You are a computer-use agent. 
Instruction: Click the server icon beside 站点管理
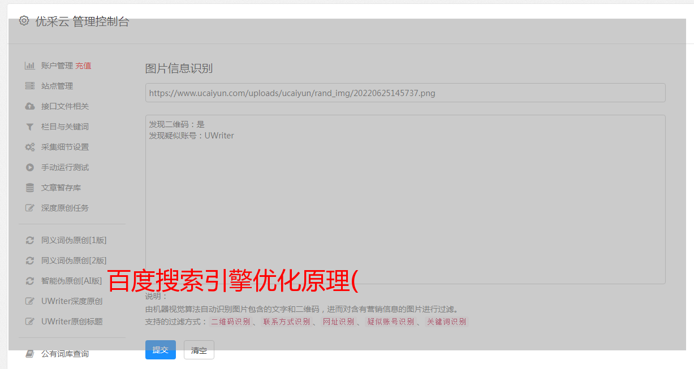29,86
